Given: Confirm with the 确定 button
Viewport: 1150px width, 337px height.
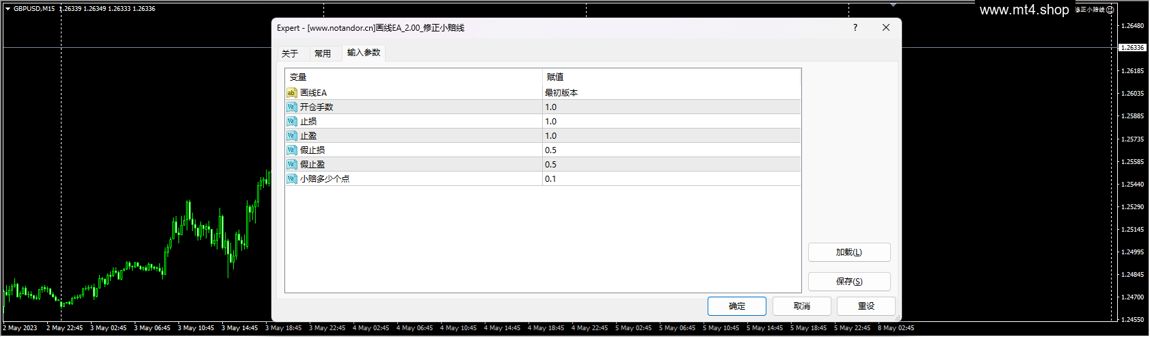Looking at the screenshot, I should tap(737, 306).
